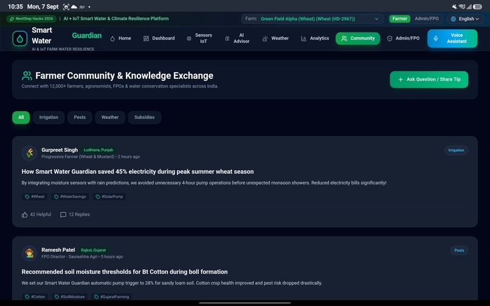Click the tag icon on #SolarPump
The height and width of the screenshot is (306, 490).
click(x=98, y=197)
